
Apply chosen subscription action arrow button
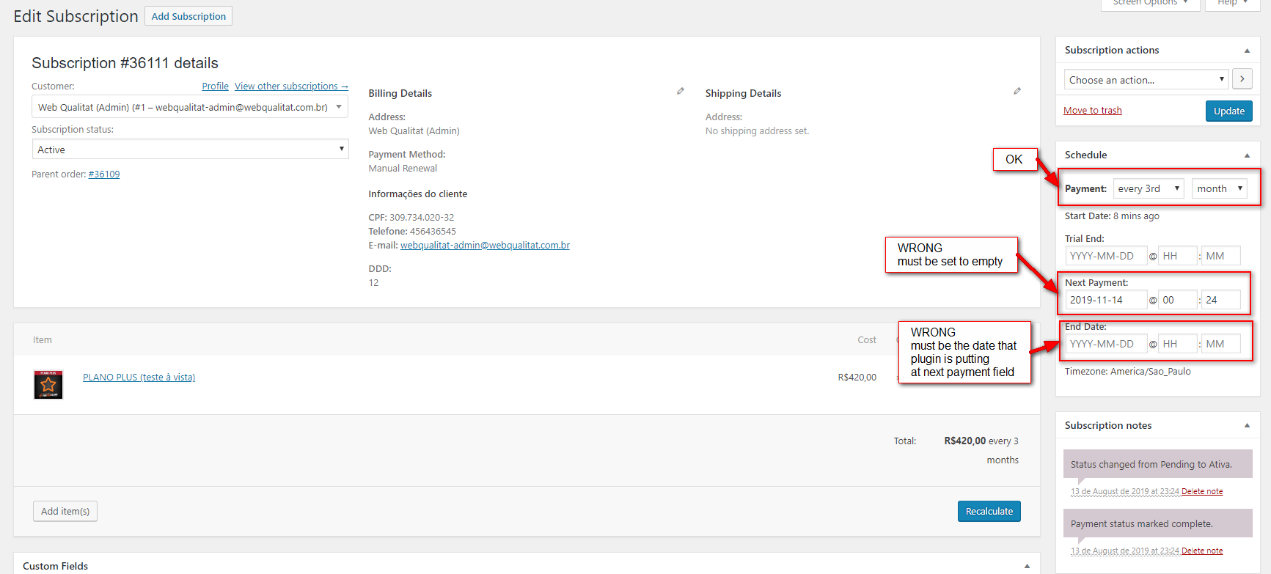[x=1242, y=79]
